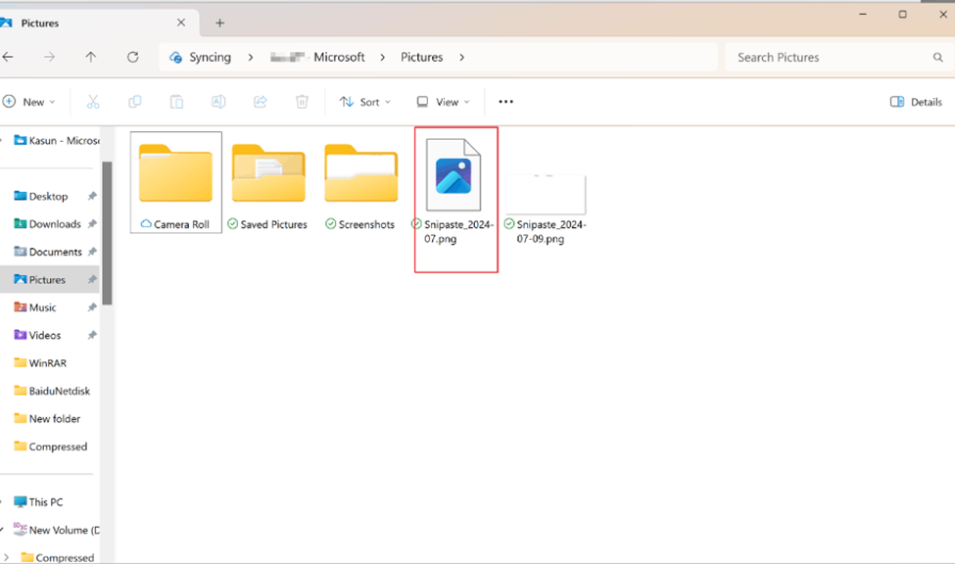Viewport: 955px width, 564px height.
Task: Open Downloads in navigation pane
Action: pos(47,224)
